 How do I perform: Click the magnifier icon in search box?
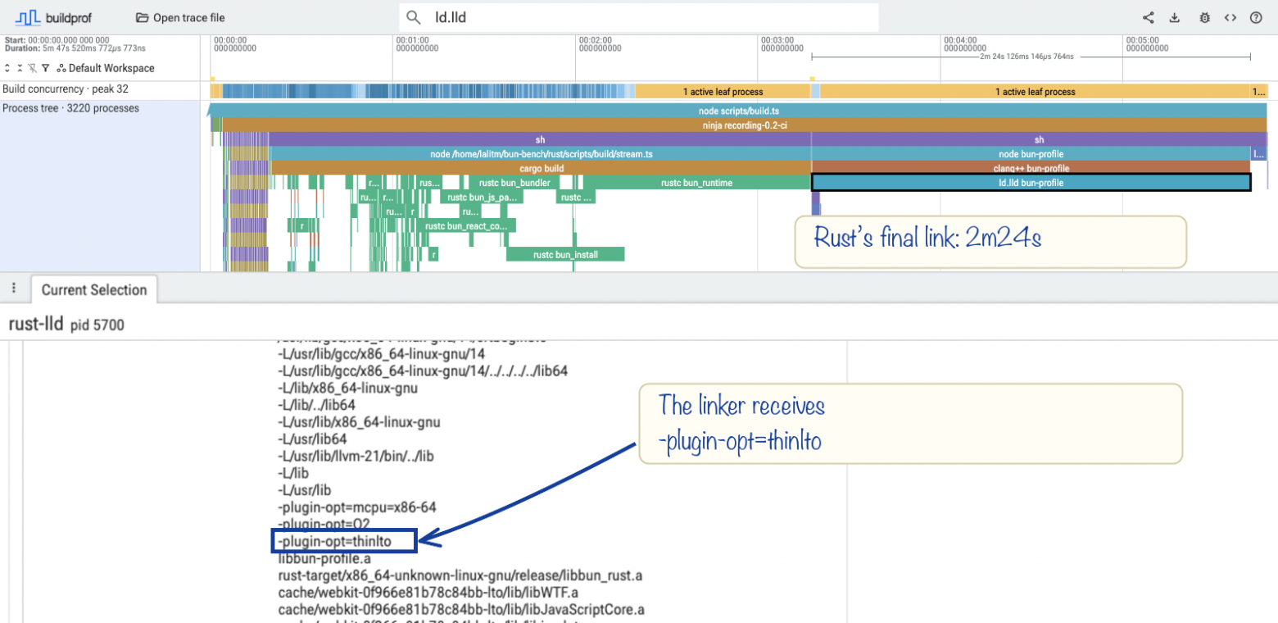point(414,17)
